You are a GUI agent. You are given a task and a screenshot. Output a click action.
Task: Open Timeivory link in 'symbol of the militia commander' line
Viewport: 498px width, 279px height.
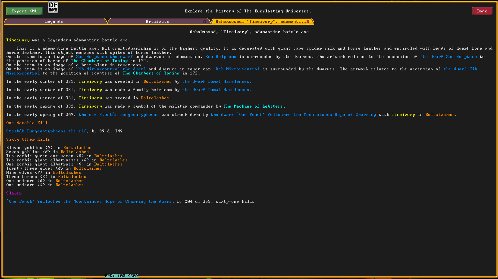90,106
